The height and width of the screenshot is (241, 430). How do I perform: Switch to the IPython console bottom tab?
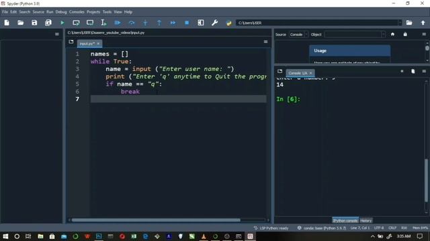[345, 220]
